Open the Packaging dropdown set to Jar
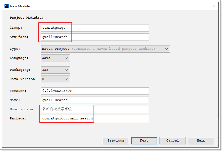 point(55,70)
